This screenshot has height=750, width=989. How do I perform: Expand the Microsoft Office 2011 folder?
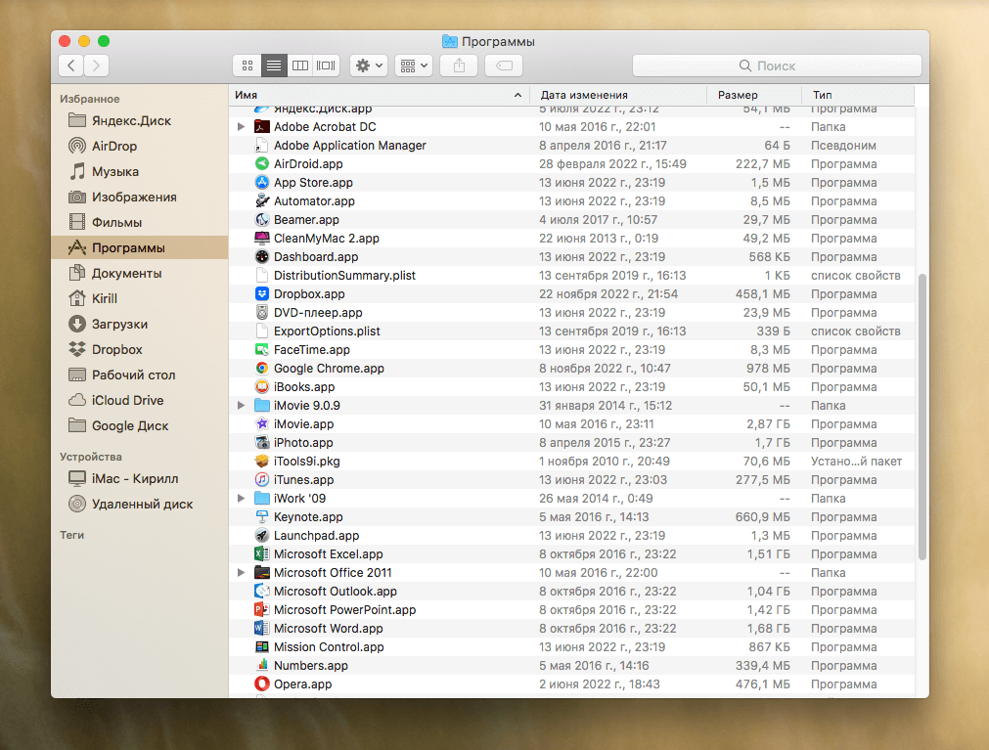(242, 573)
